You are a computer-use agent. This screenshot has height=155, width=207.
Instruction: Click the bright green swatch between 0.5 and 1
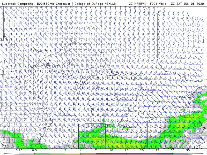tap(42, 154)
